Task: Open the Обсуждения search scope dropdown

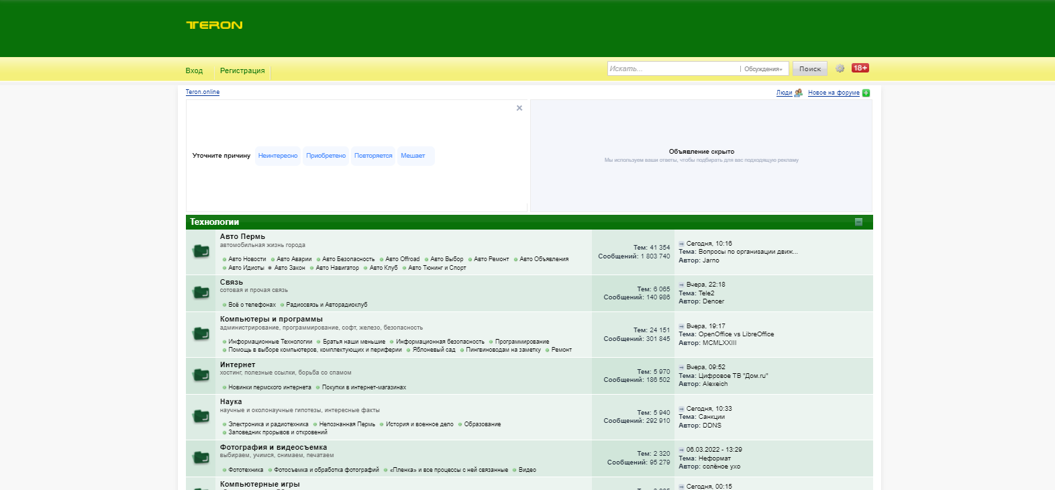Action: click(763, 69)
